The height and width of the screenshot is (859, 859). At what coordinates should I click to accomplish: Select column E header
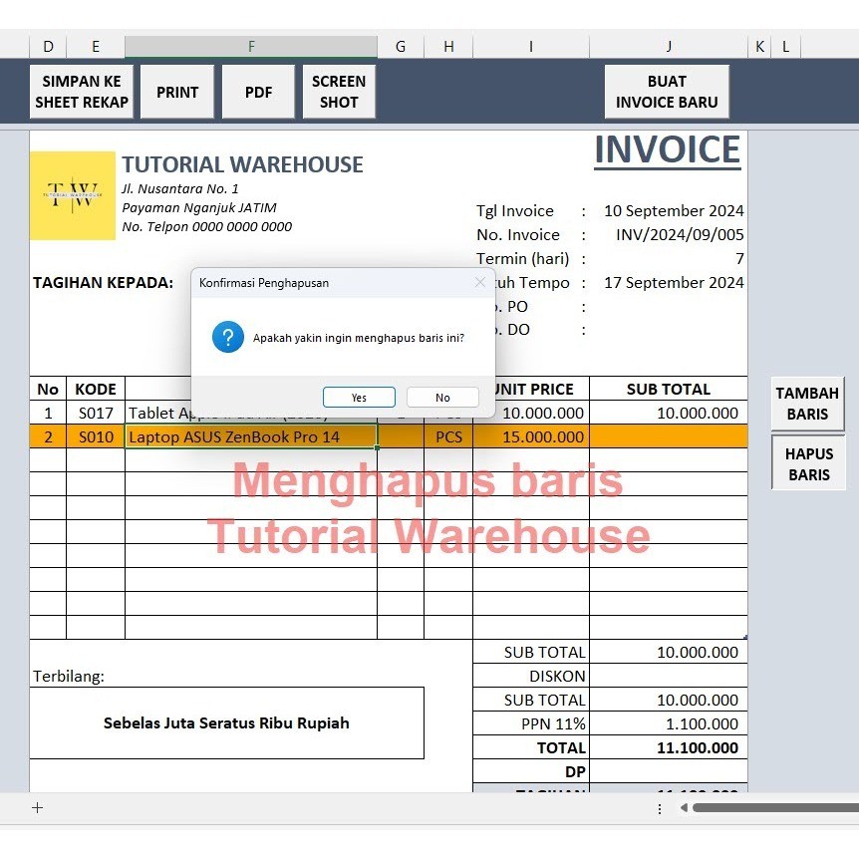tap(96, 47)
